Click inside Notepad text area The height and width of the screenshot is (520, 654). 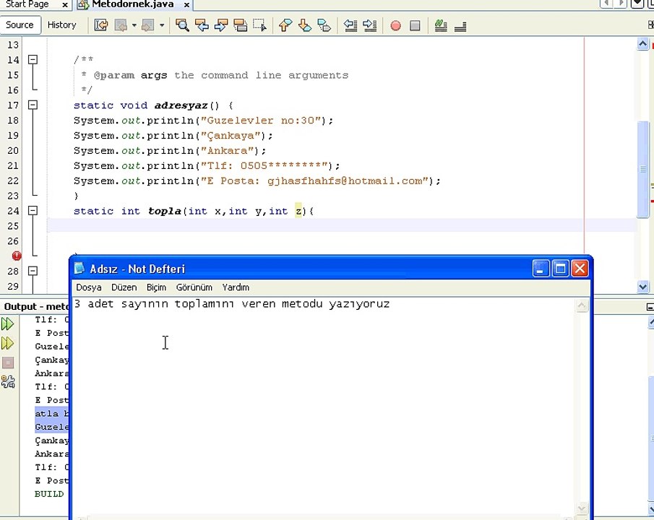pyautogui.click(x=324, y=407)
